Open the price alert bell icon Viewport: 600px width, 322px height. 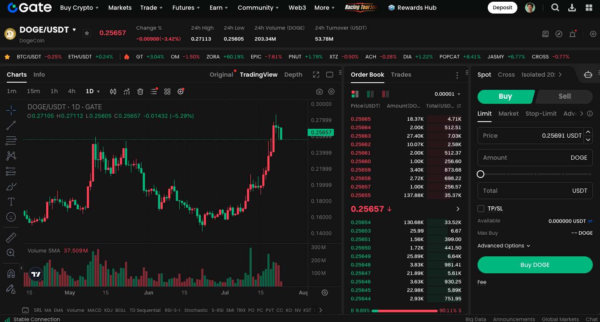tap(572, 34)
